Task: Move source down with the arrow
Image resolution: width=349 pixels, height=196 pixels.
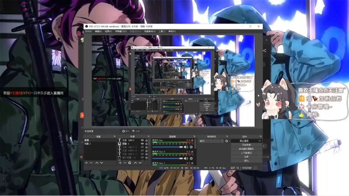Action: point(140,163)
